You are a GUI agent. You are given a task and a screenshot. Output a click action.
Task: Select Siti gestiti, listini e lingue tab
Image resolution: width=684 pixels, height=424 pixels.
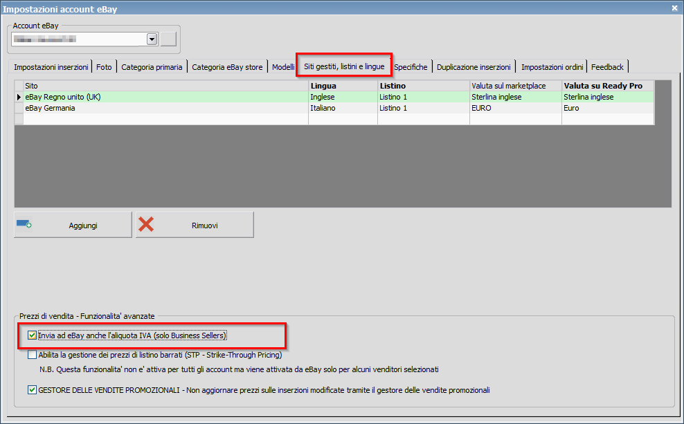[x=344, y=66]
